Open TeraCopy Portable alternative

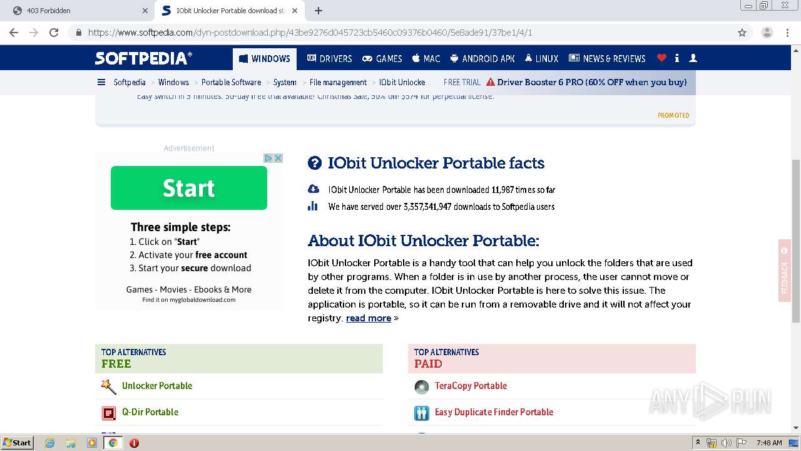pos(471,386)
